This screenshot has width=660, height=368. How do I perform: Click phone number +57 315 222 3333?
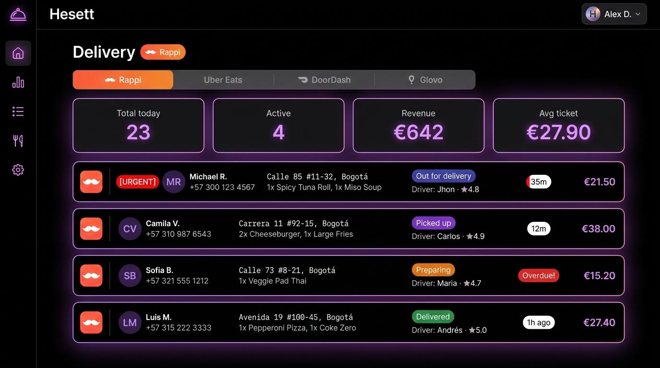tap(178, 328)
